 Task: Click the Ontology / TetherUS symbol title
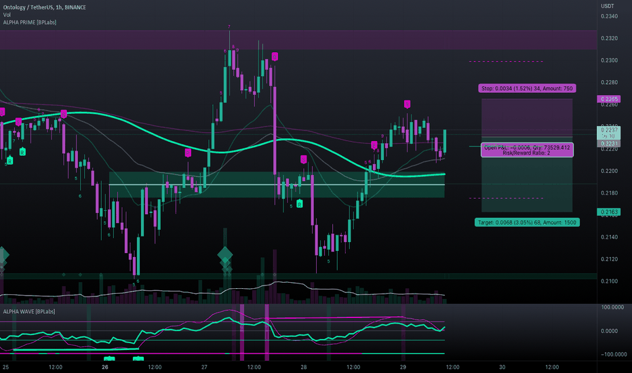pyautogui.click(x=44, y=7)
